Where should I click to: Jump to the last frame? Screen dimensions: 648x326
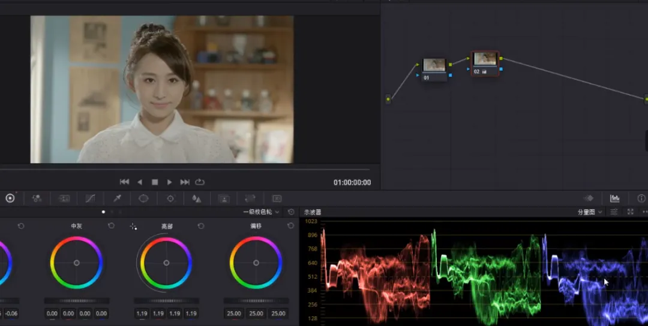tap(185, 182)
